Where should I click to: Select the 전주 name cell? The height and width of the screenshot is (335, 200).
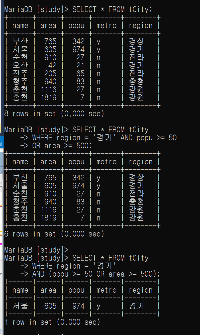click(x=20, y=74)
